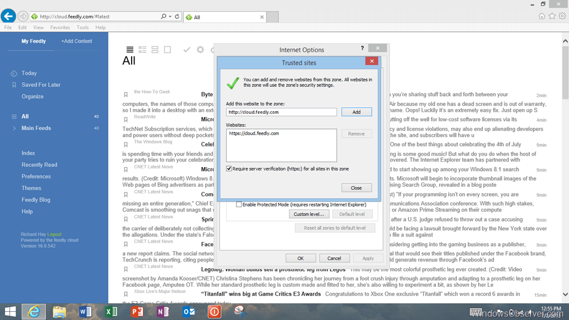Refresh the page with the reload icon

pyautogui.click(x=177, y=17)
